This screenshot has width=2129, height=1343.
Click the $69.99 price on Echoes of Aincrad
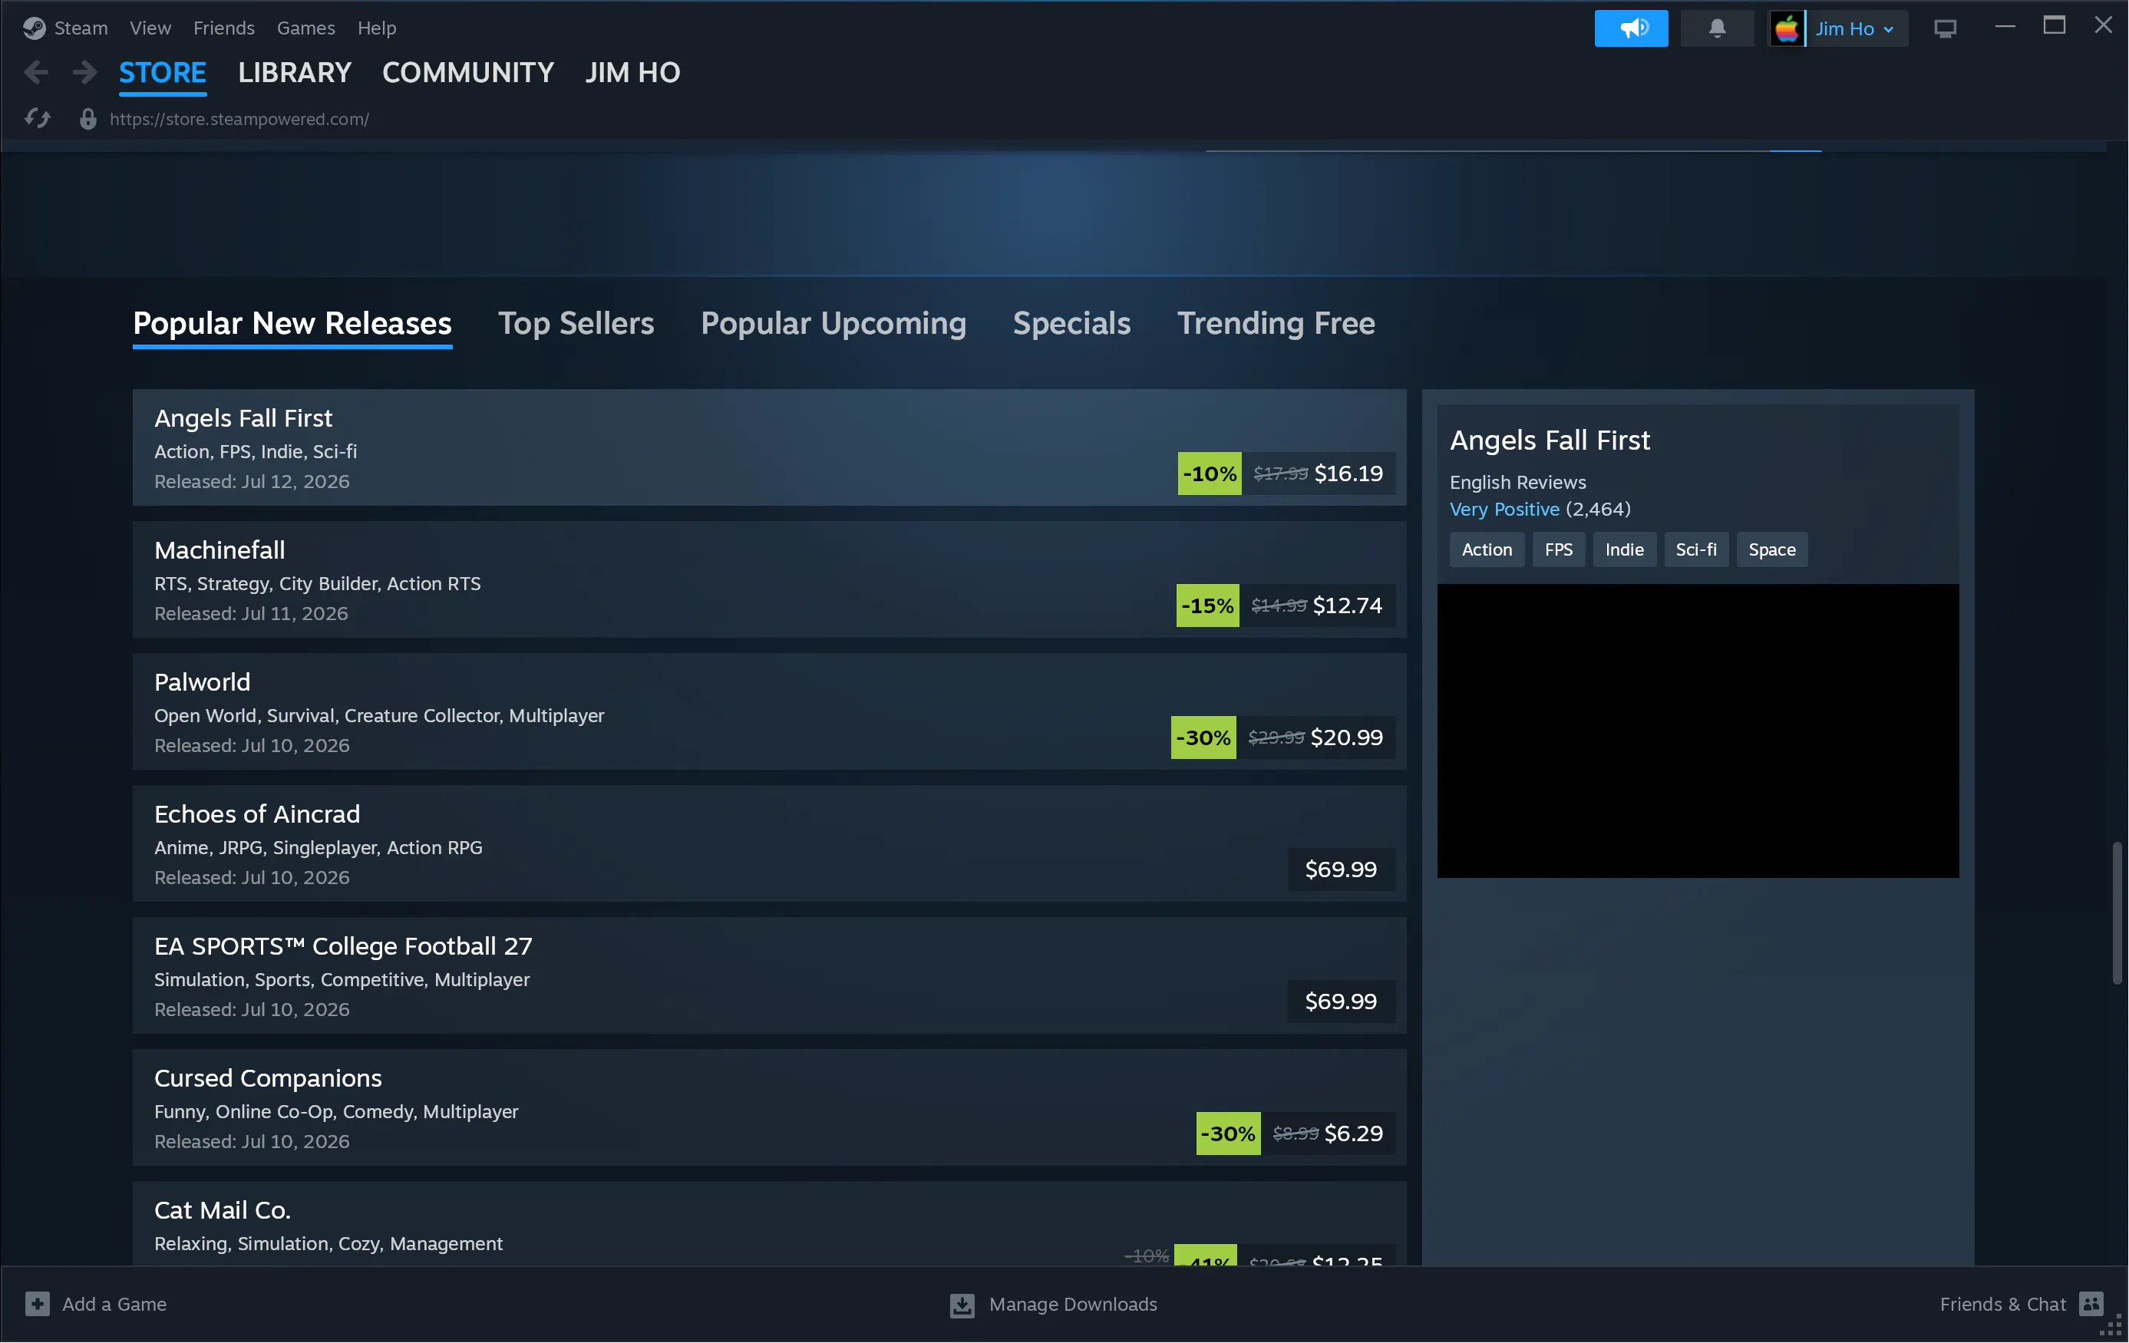tap(1342, 870)
